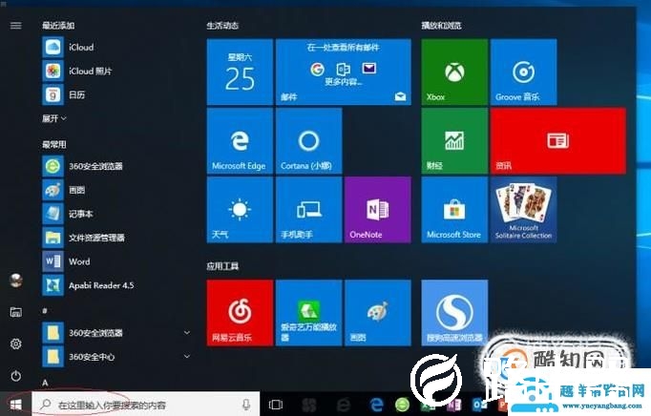Expand the recently added list via 展开
Viewport: 651px width, 416px height.
[54, 118]
